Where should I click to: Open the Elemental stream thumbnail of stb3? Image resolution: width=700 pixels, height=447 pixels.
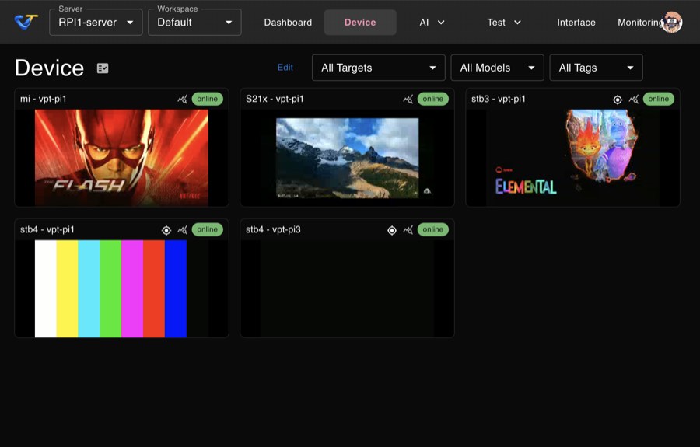click(x=572, y=158)
